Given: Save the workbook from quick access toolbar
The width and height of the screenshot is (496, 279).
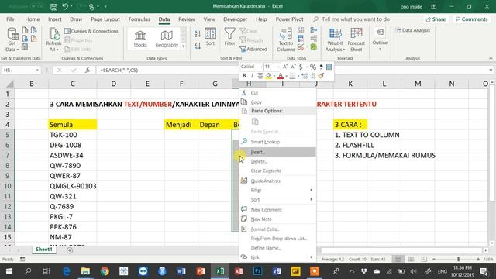Looking at the screenshot, I should (53, 6).
